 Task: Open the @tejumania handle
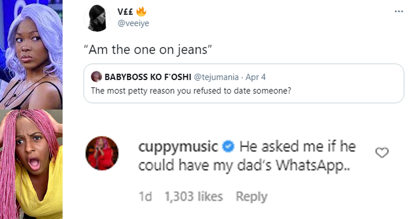click(216, 77)
